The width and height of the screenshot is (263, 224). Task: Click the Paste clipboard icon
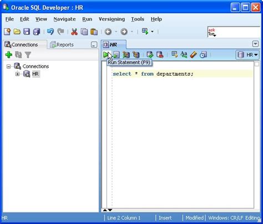coord(94,32)
